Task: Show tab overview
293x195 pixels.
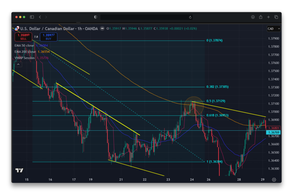Action: 276,17
